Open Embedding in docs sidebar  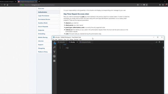41,34
